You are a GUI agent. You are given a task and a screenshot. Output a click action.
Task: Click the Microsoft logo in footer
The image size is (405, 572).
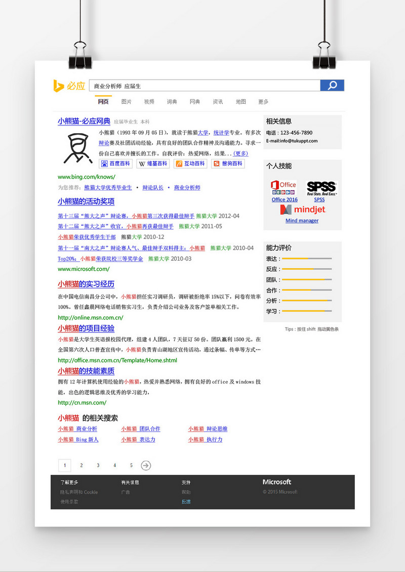[x=277, y=482]
